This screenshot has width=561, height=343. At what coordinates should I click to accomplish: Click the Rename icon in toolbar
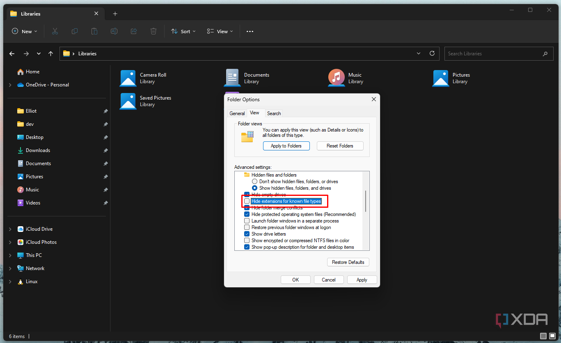[114, 31]
